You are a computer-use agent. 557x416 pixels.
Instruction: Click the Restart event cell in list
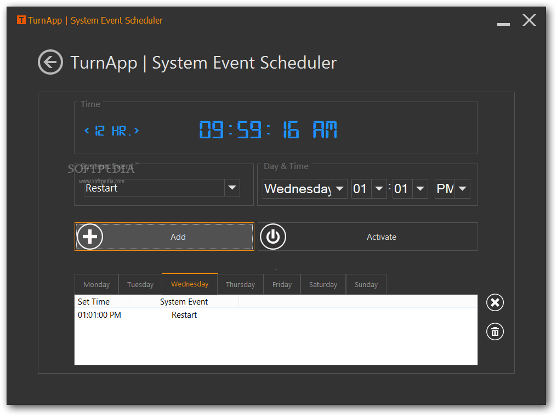(184, 314)
